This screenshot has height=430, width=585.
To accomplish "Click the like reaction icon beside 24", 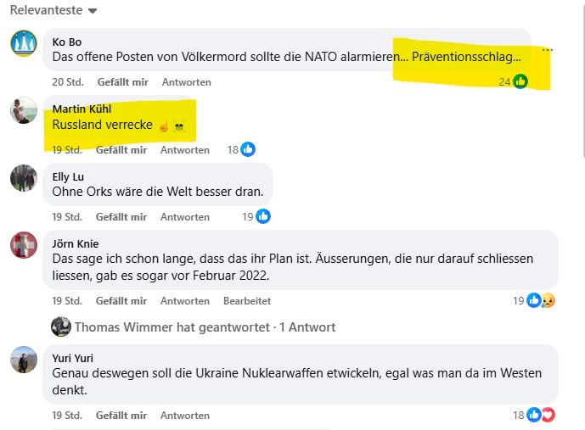I will click(x=520, y=81).
